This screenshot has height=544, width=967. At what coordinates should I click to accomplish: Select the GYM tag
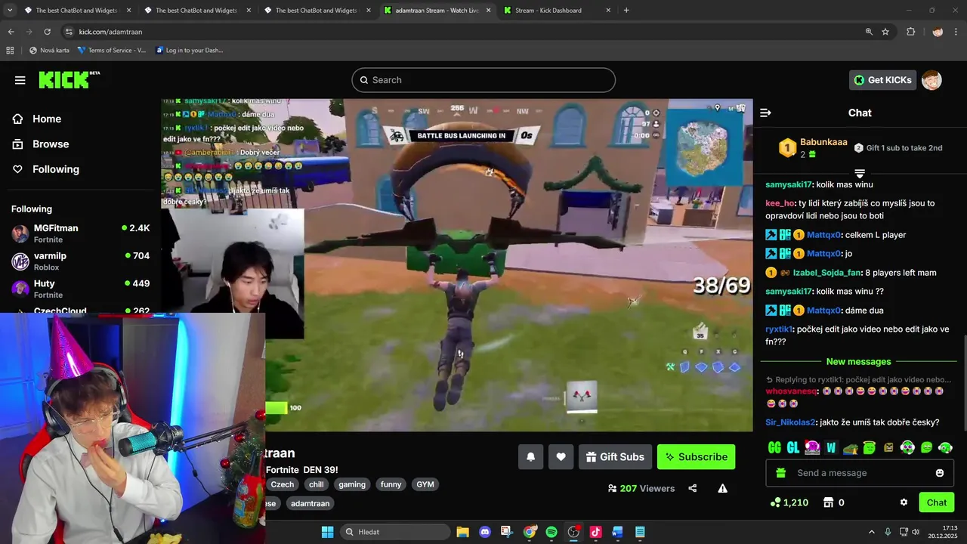click(x=425, y=484)
